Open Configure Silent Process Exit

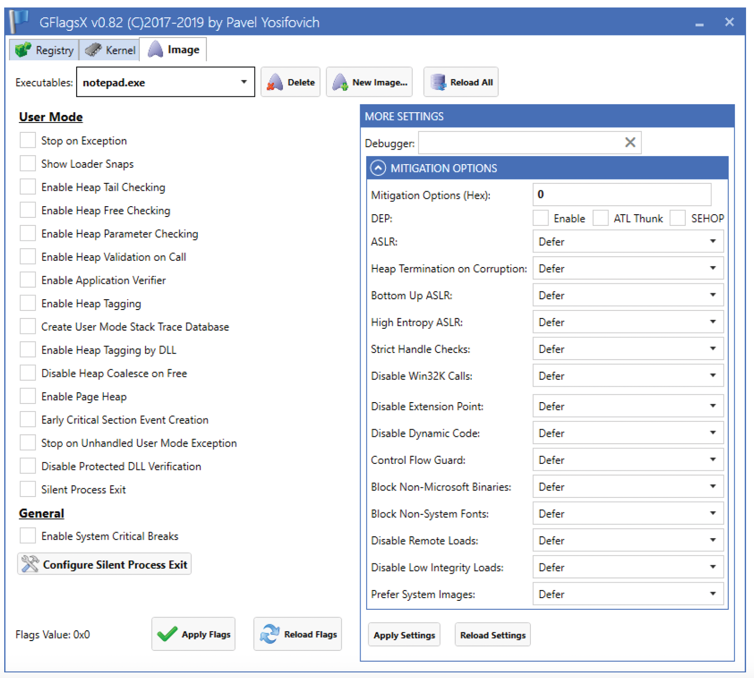(104, 564)
